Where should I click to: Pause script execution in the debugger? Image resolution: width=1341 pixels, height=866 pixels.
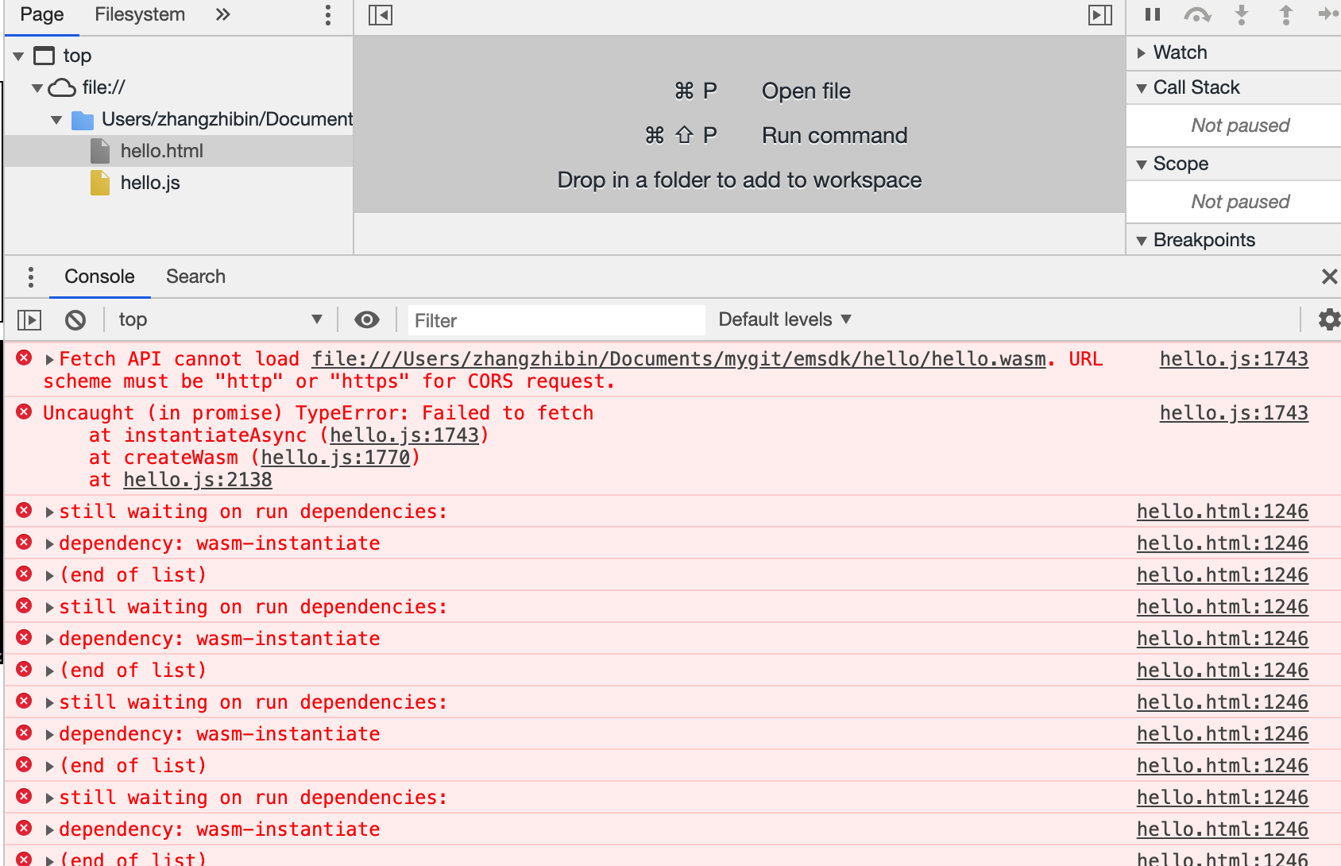click(1153, 14)
